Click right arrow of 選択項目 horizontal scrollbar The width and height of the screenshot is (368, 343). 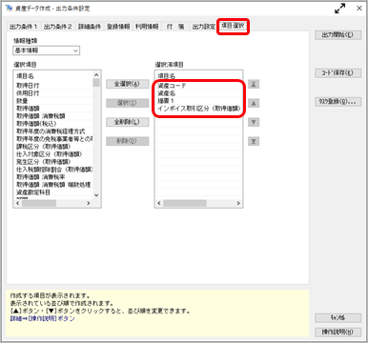point(89,203)
